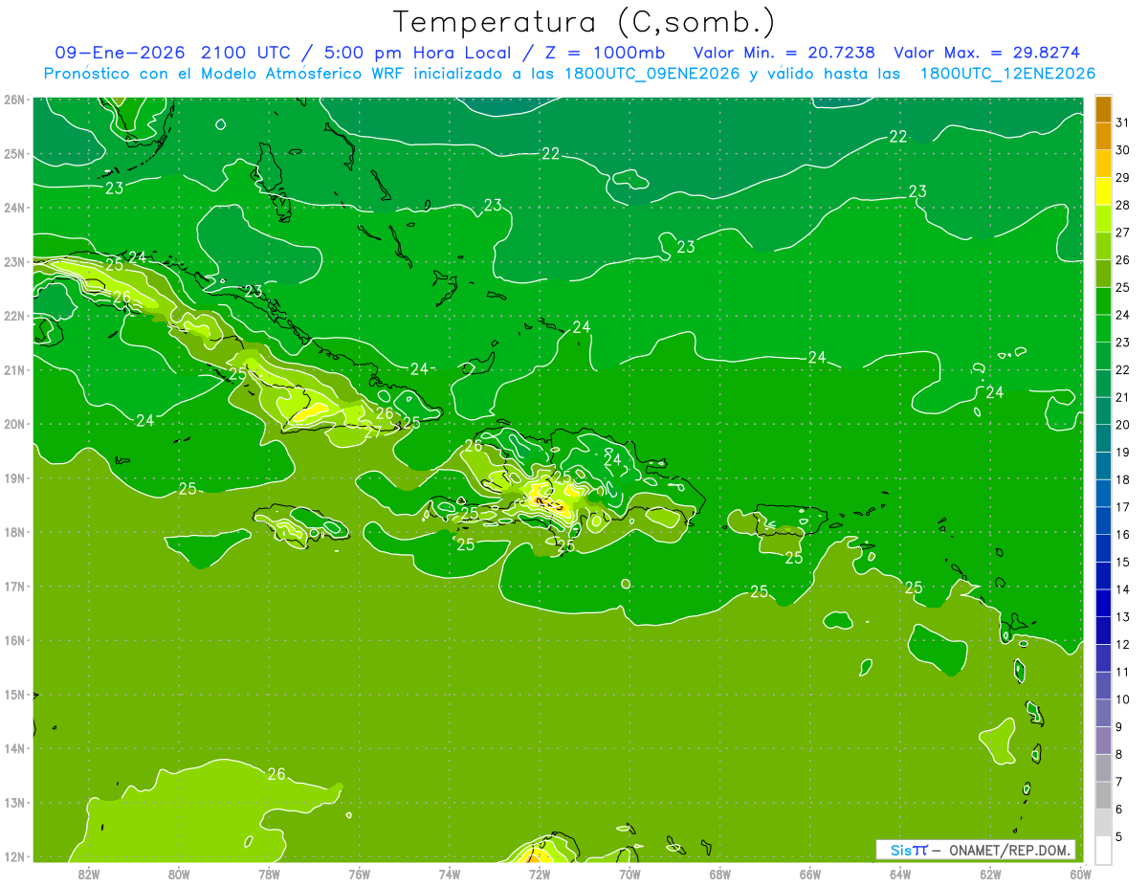Click the 'Temperatura (C,somb.)' map title
Screen dimensions: 1148x887
pos(585,21)
